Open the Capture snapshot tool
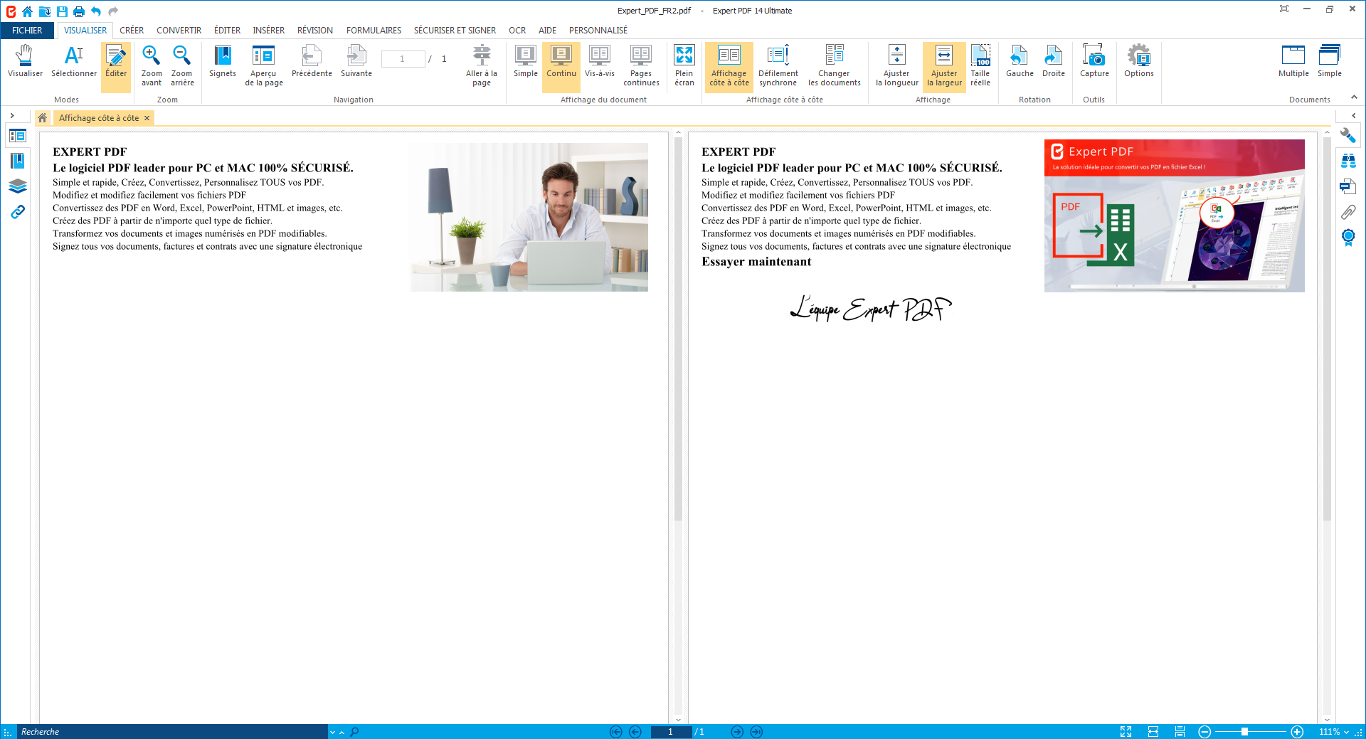This screenshot has width=1366, height=739. (1094, 61)
